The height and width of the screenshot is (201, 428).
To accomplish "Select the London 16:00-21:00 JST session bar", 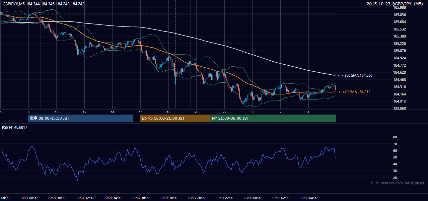I will 175,118.
